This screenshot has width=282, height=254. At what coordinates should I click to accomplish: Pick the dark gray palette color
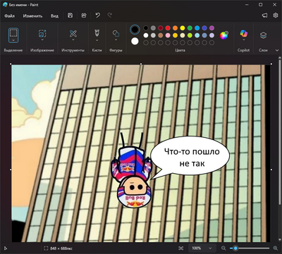[153, 28]
